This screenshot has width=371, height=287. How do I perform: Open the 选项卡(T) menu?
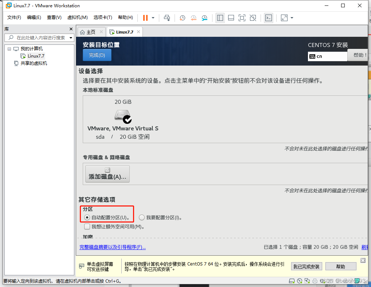tap(103, 17)
